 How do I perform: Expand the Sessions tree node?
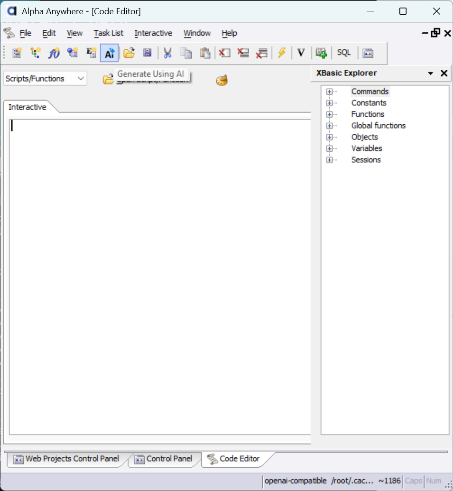click(x=329, y=160)
